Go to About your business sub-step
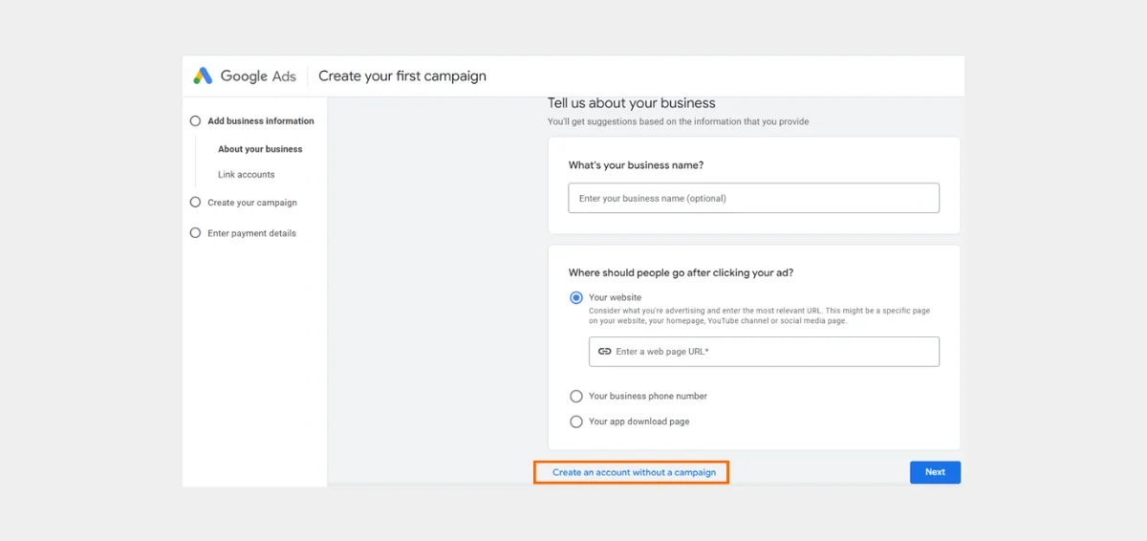Viewport: 1147px width, 541px height. (260, 149)
